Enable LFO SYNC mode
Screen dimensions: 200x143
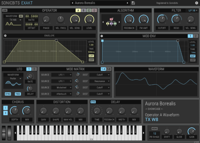pyautogui.click(x=8, y=94)
